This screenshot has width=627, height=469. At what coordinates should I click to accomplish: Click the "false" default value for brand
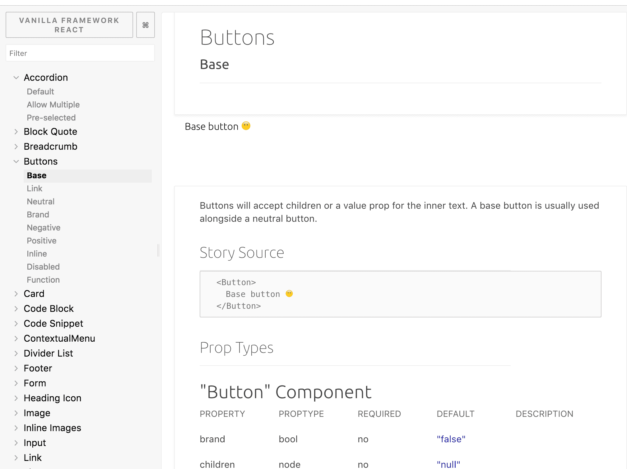(x=451, y=439)
